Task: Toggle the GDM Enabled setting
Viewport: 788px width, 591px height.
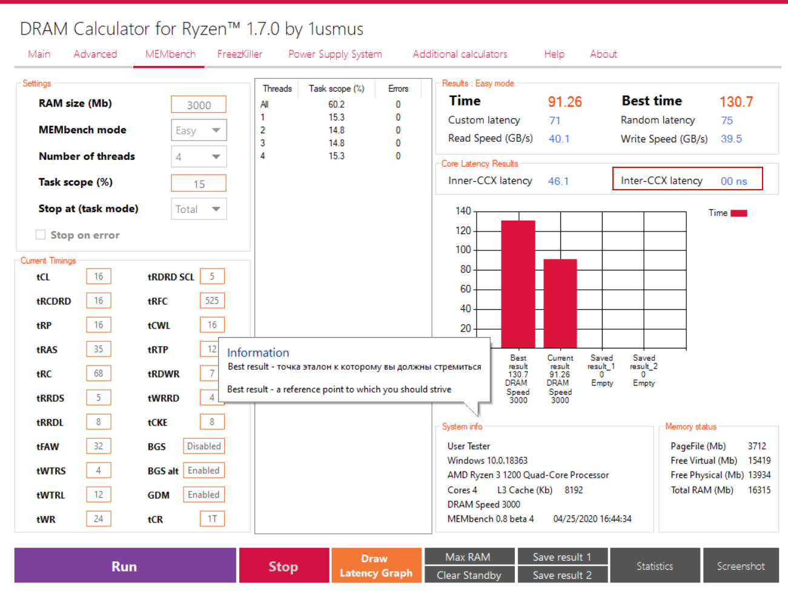Action: coord(204,495)
